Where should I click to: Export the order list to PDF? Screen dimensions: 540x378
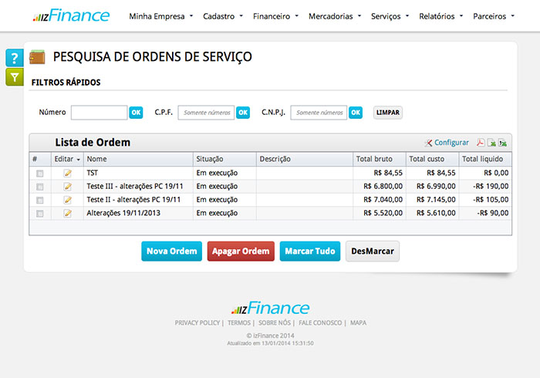click(x=480, y=143)
